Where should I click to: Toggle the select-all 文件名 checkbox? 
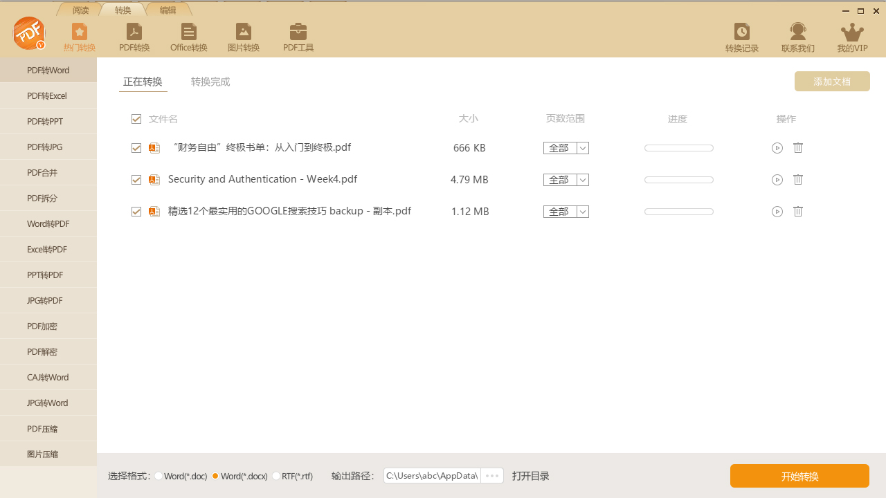click(136, 119)
